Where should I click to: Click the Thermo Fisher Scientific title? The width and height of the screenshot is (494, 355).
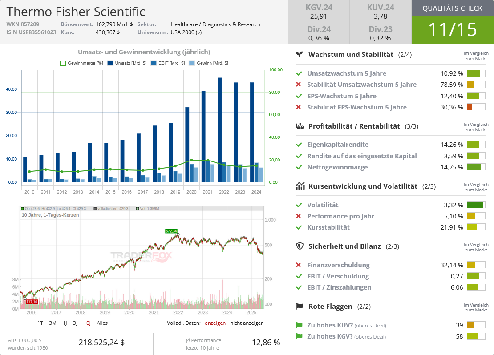[76, 12]
